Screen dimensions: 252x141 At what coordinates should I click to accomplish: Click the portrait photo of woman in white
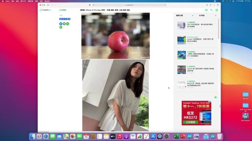(x=115, y=95)
